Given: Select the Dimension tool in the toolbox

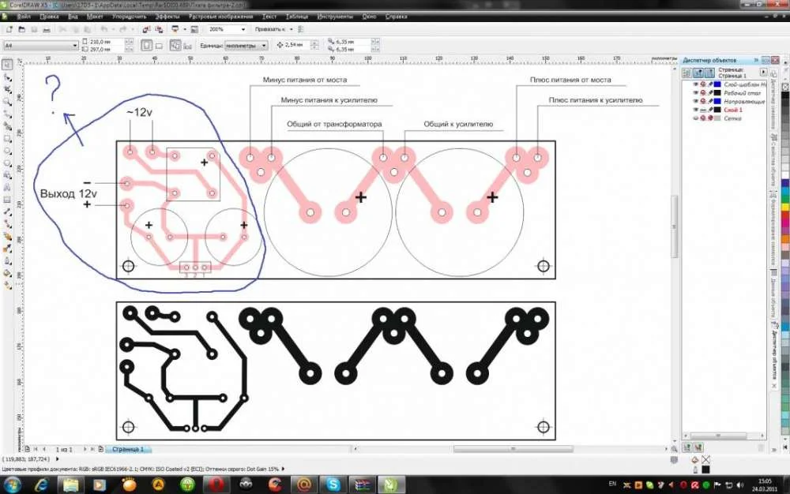Looking at the screenshot, I should (7, 212).
